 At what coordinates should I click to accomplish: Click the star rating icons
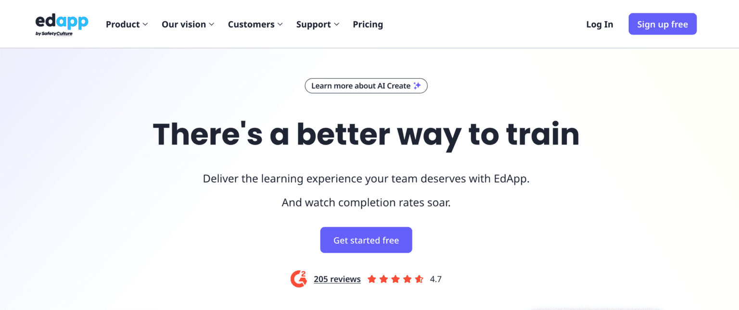pyautogui.click(x=395, y=279)
